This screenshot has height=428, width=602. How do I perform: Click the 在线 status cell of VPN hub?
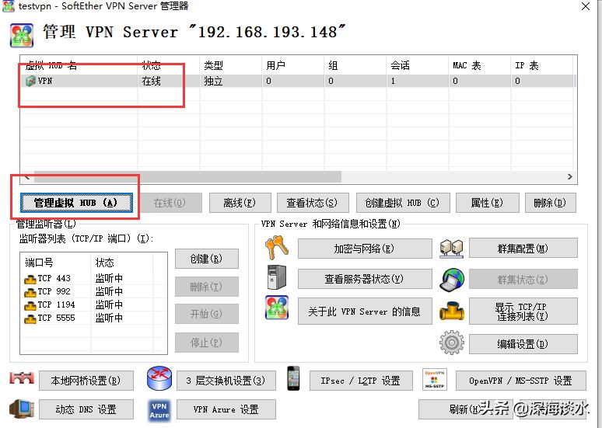coord(151,81)
